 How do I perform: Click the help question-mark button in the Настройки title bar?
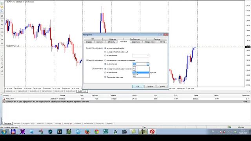click(161, 34)
